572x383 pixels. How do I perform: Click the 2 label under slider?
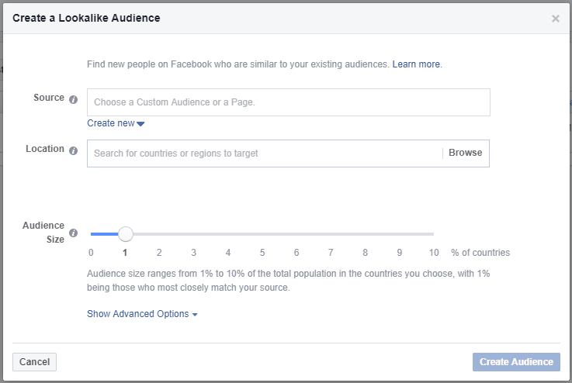[159, 253]
